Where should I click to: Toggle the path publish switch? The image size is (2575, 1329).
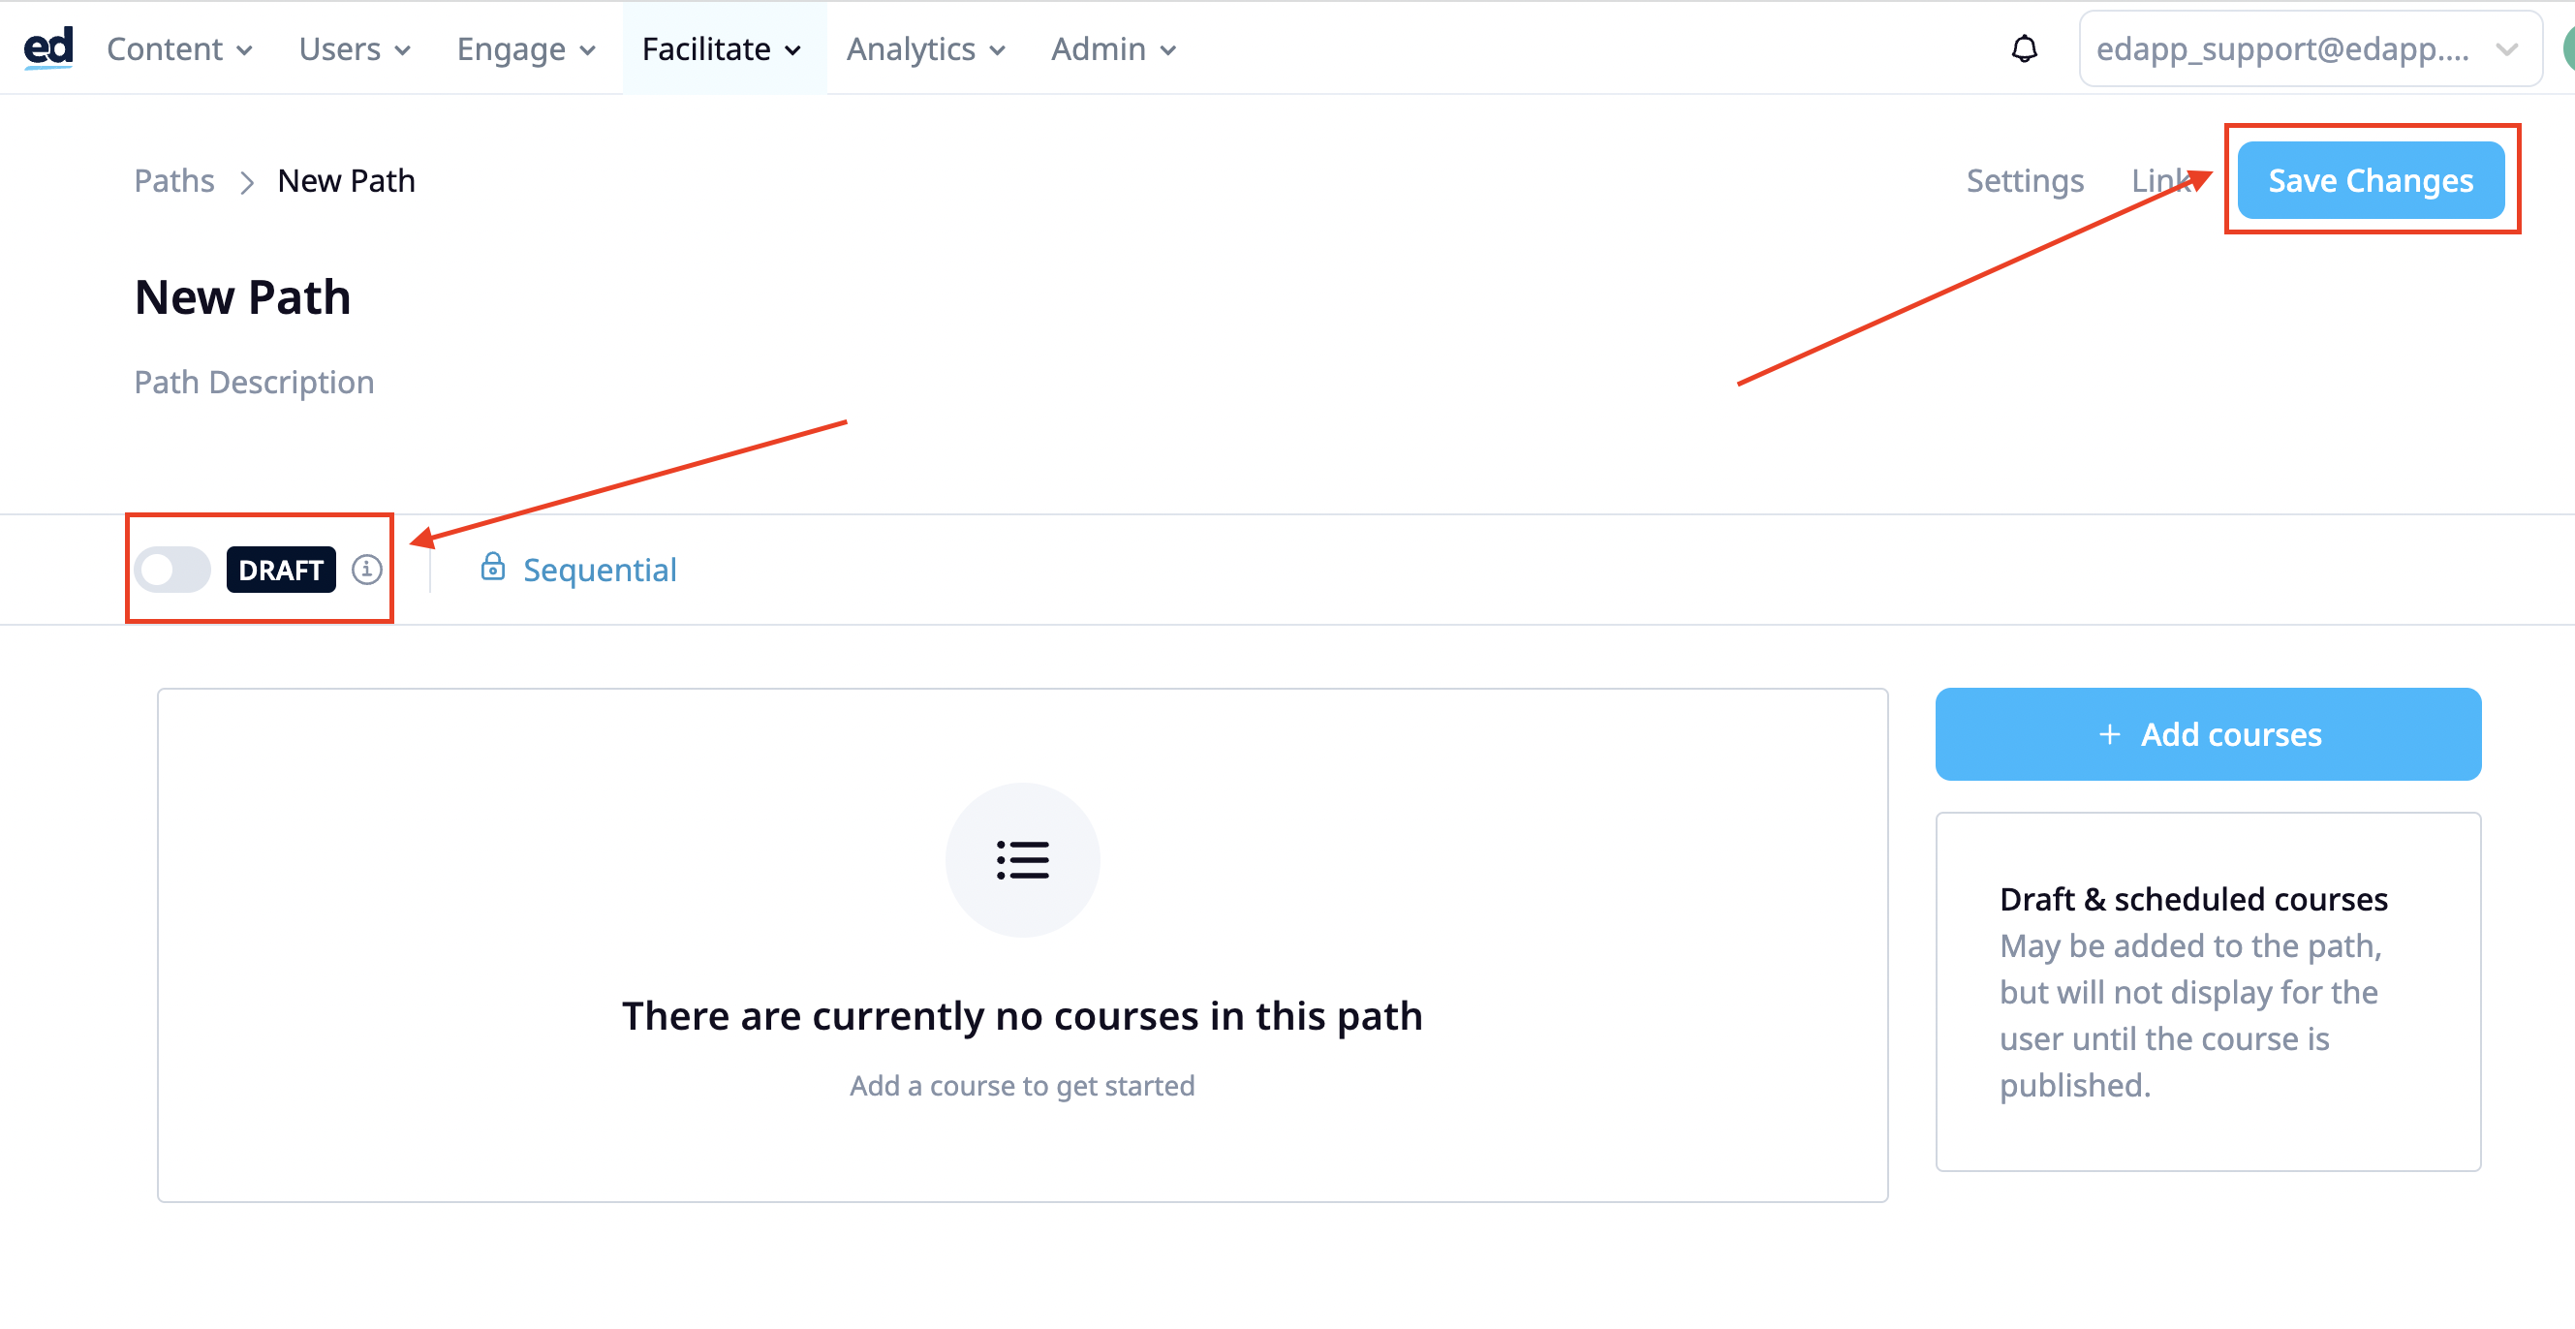click(x=173, y=570)
